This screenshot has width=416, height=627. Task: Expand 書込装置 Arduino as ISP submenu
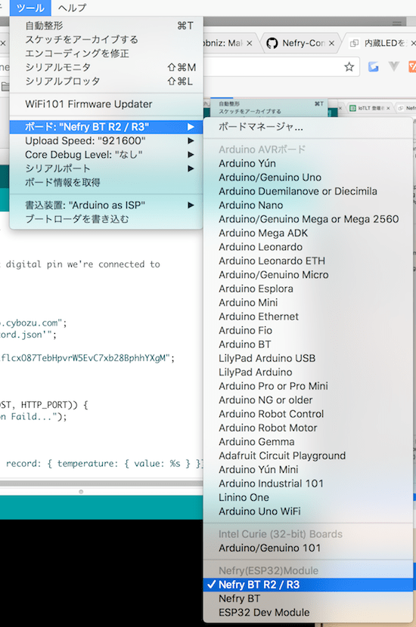click(106, 205)
